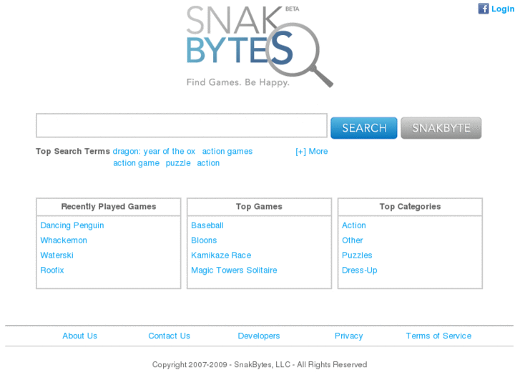The image size is (520, 390).
Task: Click the BETA label by the logo
Action: tap(292, 9)
